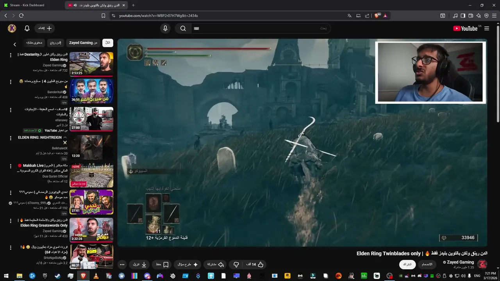
Task: Open the Brave playlist music-note icon
Action: [x=455, y=16]
